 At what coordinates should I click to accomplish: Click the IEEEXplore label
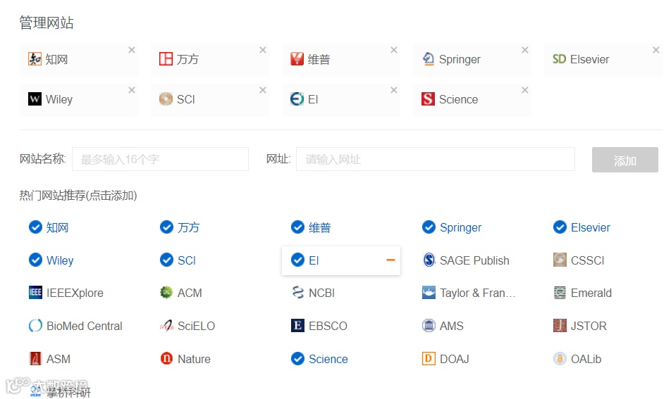[x=75, y=293]
